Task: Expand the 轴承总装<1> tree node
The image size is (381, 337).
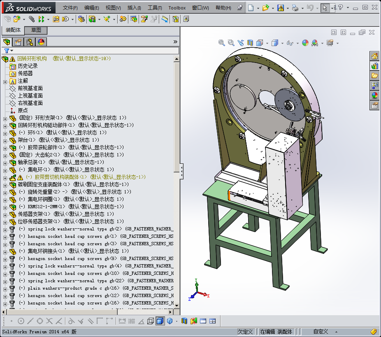Action: coord(5,163)
